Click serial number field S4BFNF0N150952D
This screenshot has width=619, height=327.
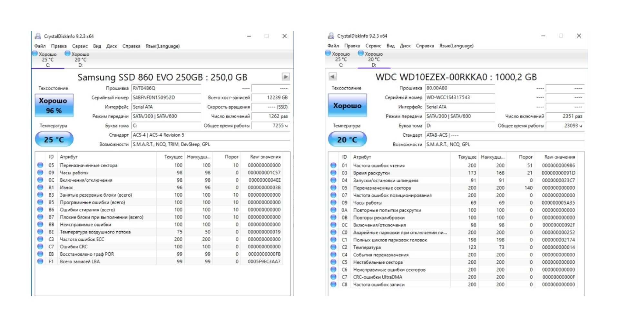pos(166,98)
